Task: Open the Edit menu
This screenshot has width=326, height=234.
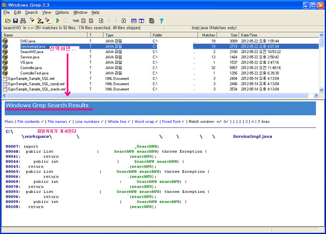Action: pyautogui.click(x=17, y=12)
